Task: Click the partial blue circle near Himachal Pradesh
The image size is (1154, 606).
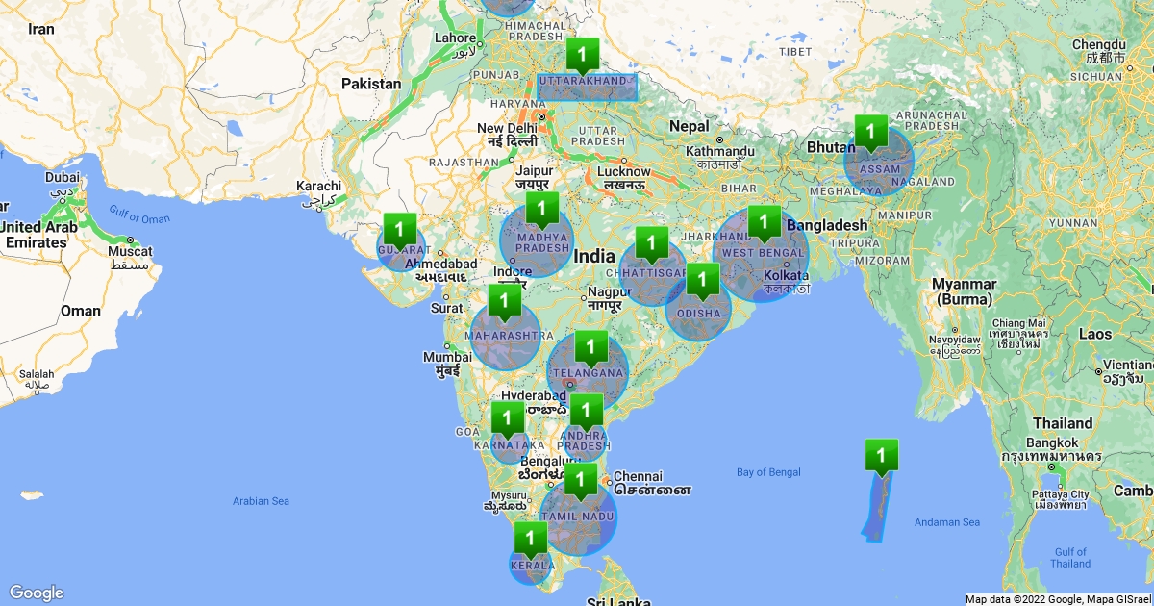Action: click(506, 6)
